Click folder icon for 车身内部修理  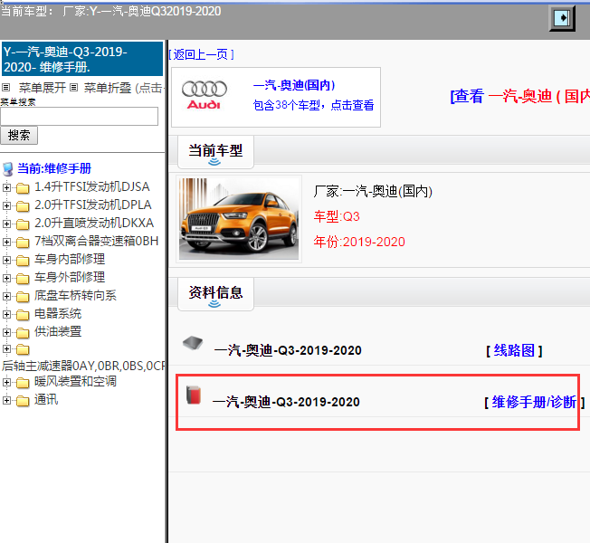pyautogui.click(x=23, y=260)
